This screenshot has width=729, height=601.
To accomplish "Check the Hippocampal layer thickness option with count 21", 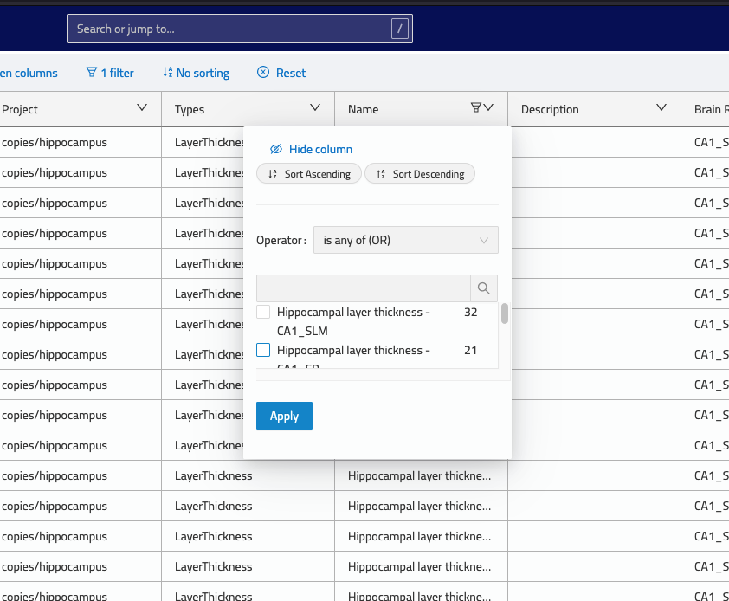I will (x=263, y=350).
